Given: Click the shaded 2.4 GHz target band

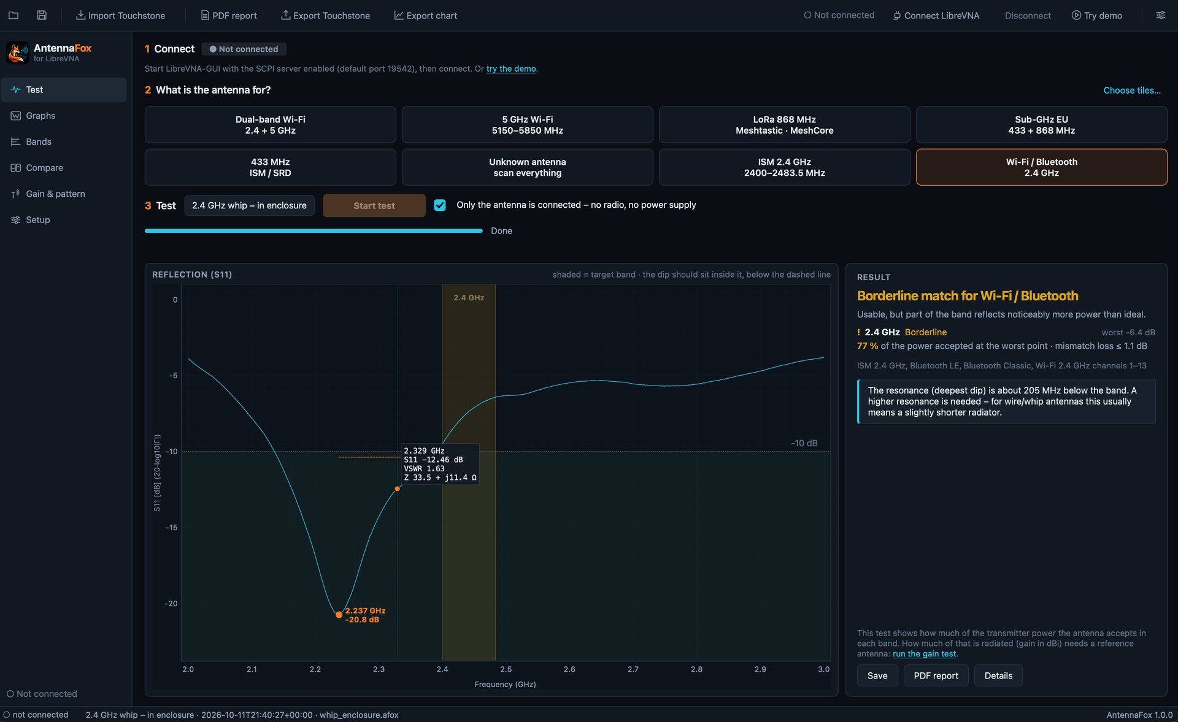Looking at the screenshot, I should point(469,472).
